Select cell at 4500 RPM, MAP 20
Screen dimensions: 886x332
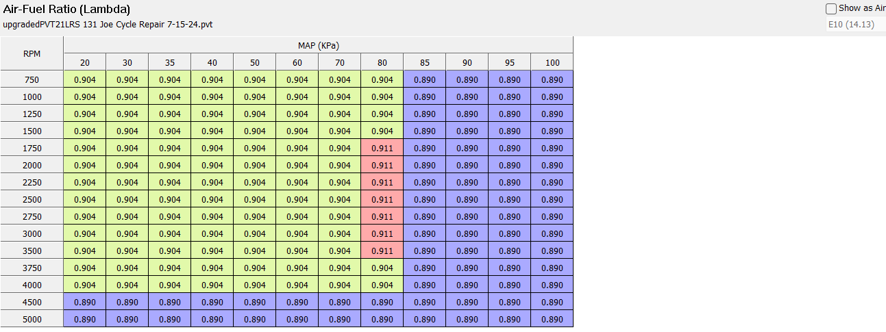pyautogui.click(x=85, y=302)
